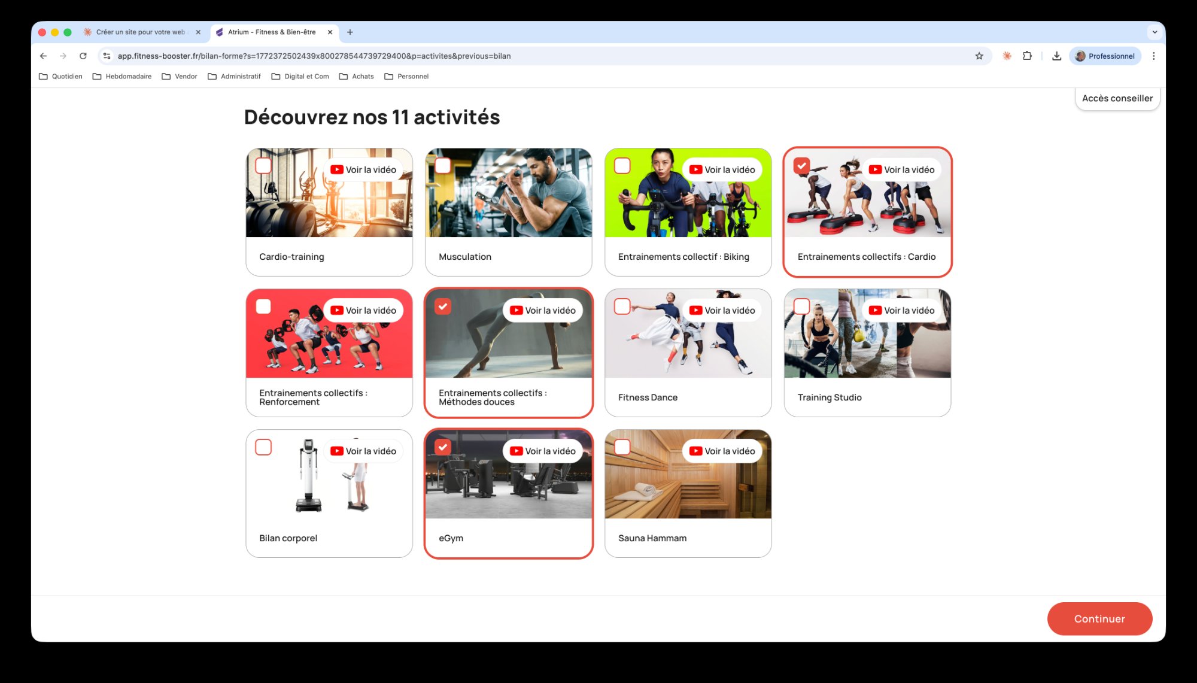Open the Chrome three-dot menu

[1154, 56]
